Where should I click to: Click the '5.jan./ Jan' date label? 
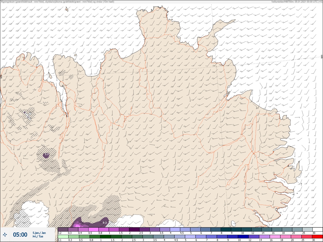[39, 233]
